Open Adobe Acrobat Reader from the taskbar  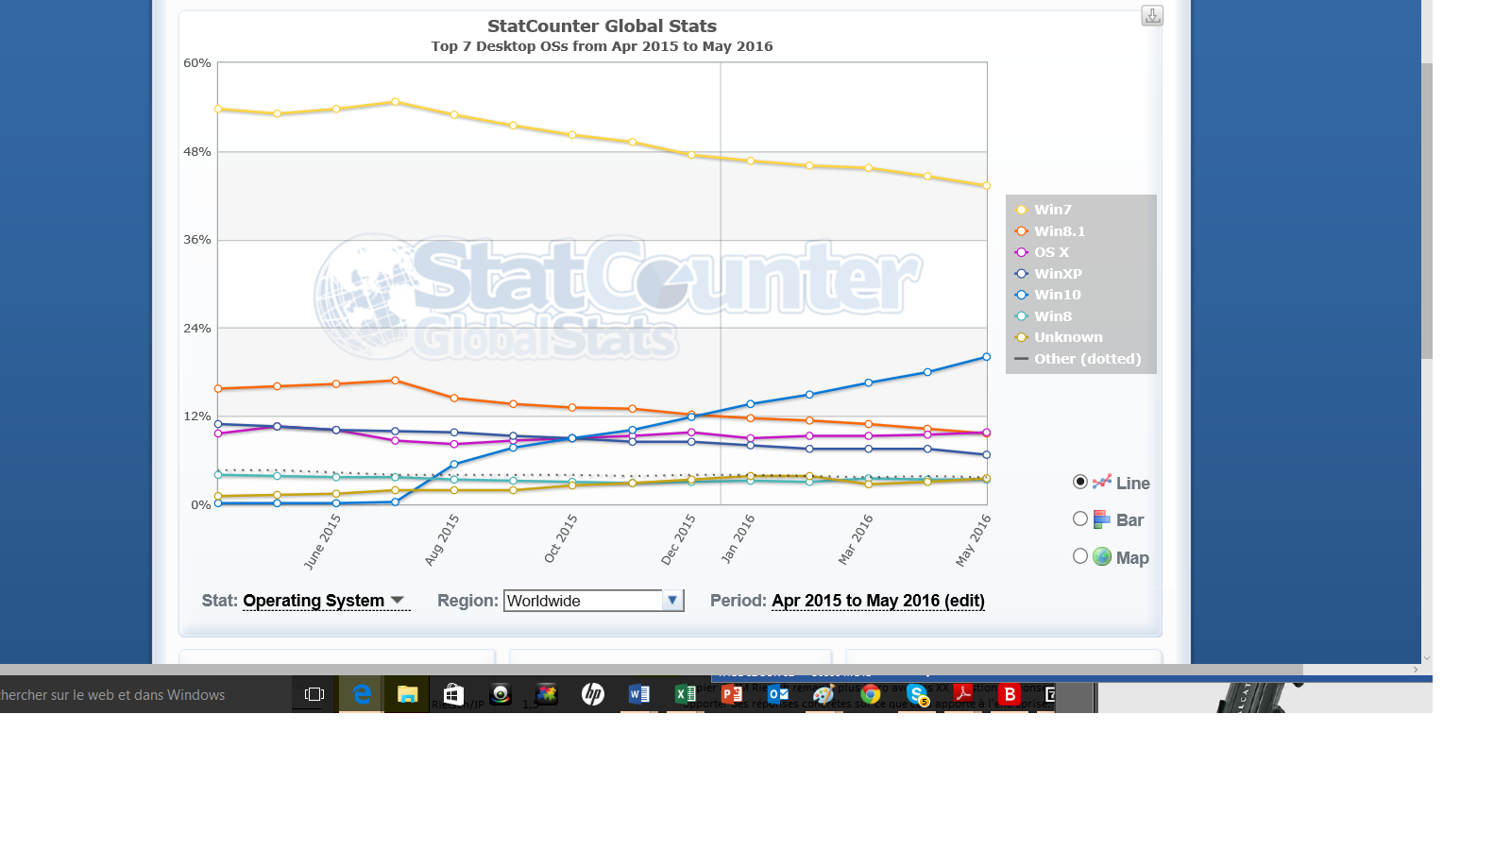963,694
